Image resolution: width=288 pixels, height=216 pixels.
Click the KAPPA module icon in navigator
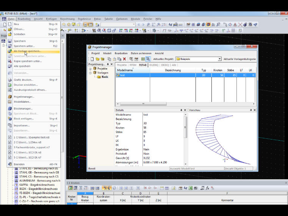[16, 185]
